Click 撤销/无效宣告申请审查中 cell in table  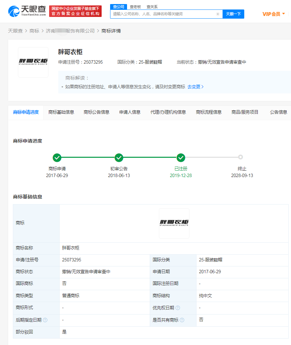click(105, 272)
